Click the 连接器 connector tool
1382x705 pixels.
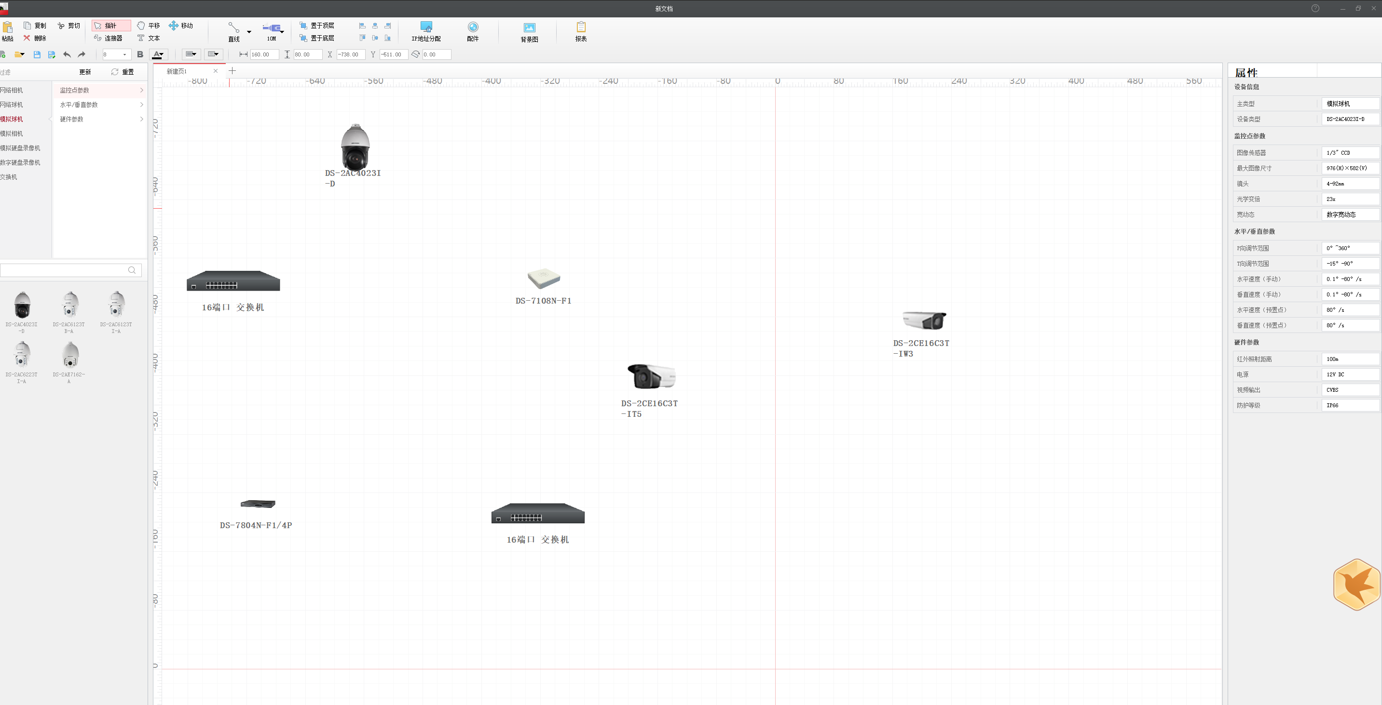108,38
